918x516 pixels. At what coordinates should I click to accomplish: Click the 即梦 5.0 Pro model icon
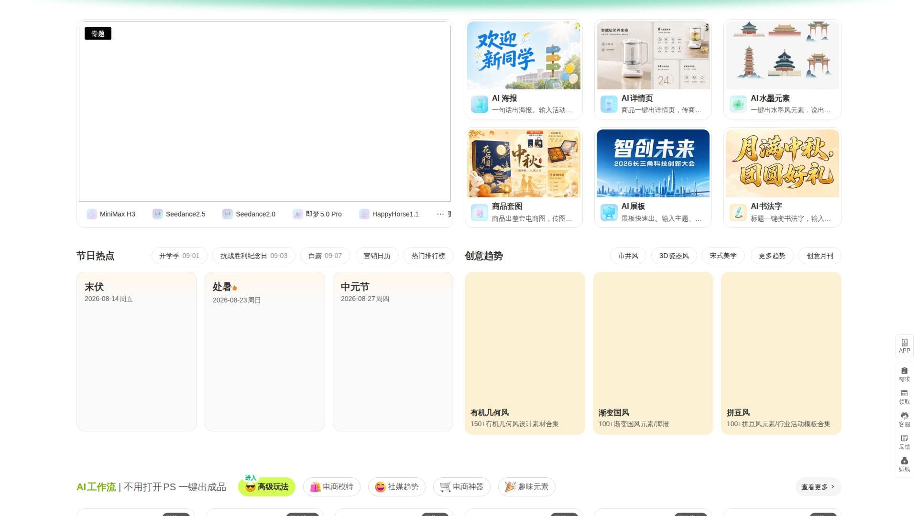[297, 214]
